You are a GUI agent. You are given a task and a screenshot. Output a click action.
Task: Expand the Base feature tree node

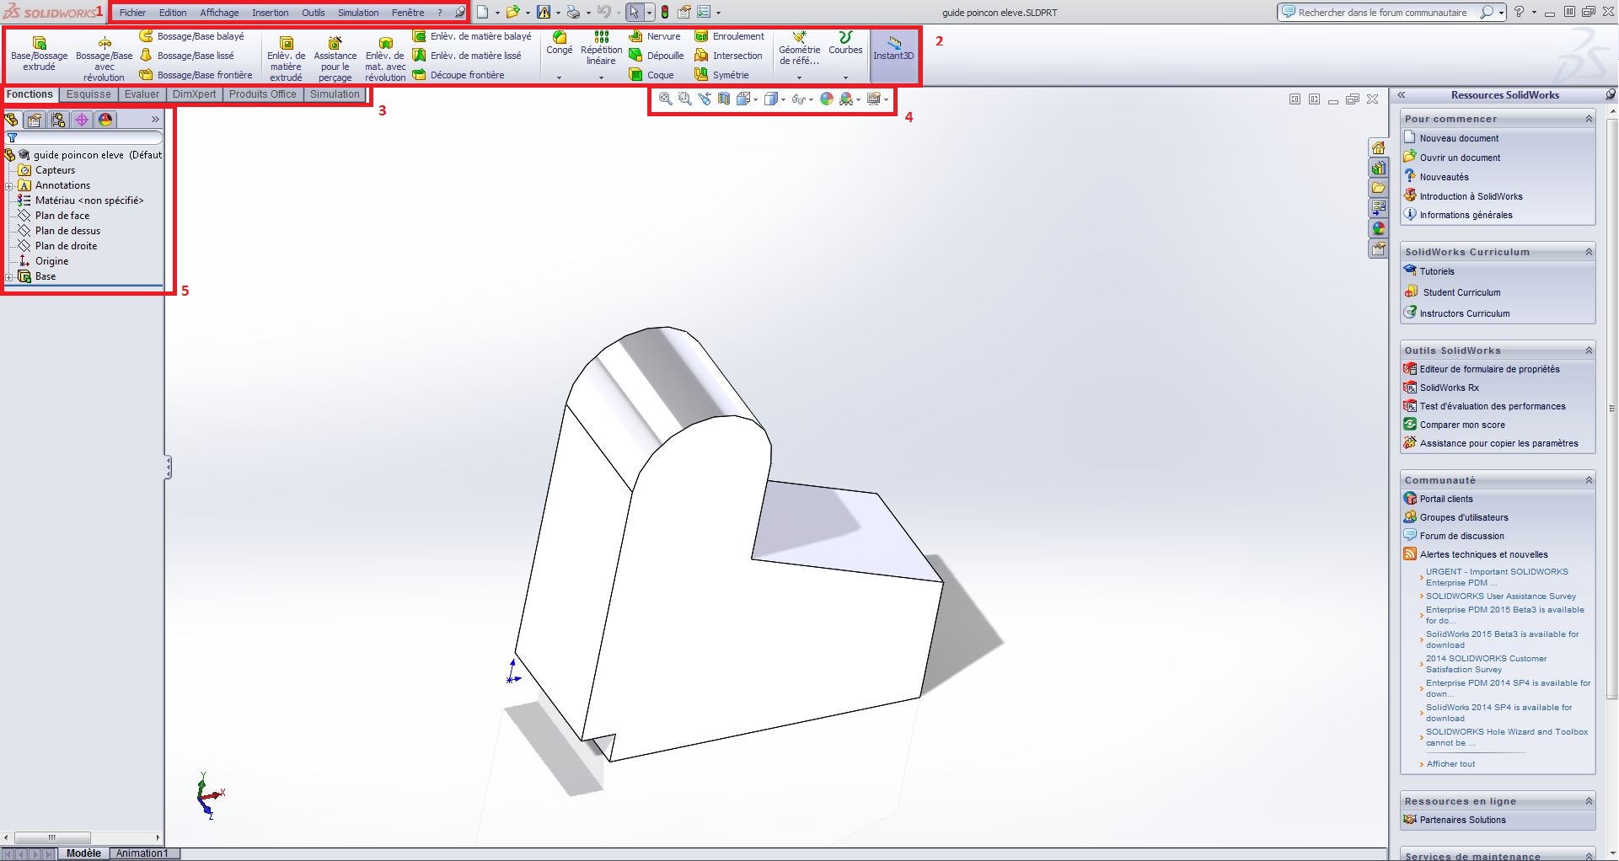(9, 276)
